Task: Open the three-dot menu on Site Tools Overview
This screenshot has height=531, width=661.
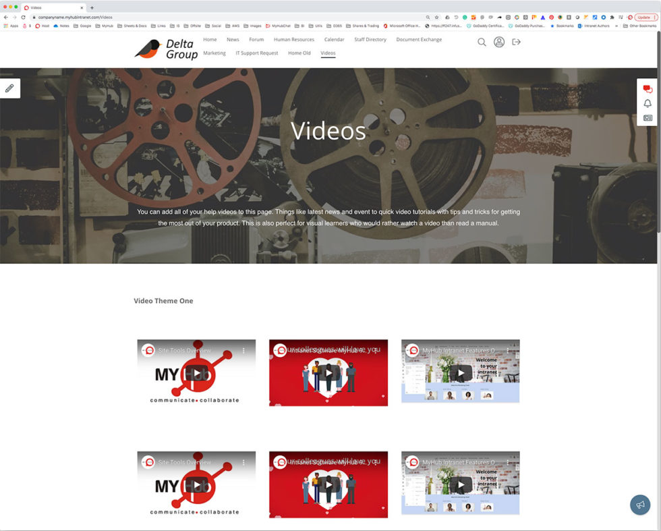Action: click(x=244, y=350)
